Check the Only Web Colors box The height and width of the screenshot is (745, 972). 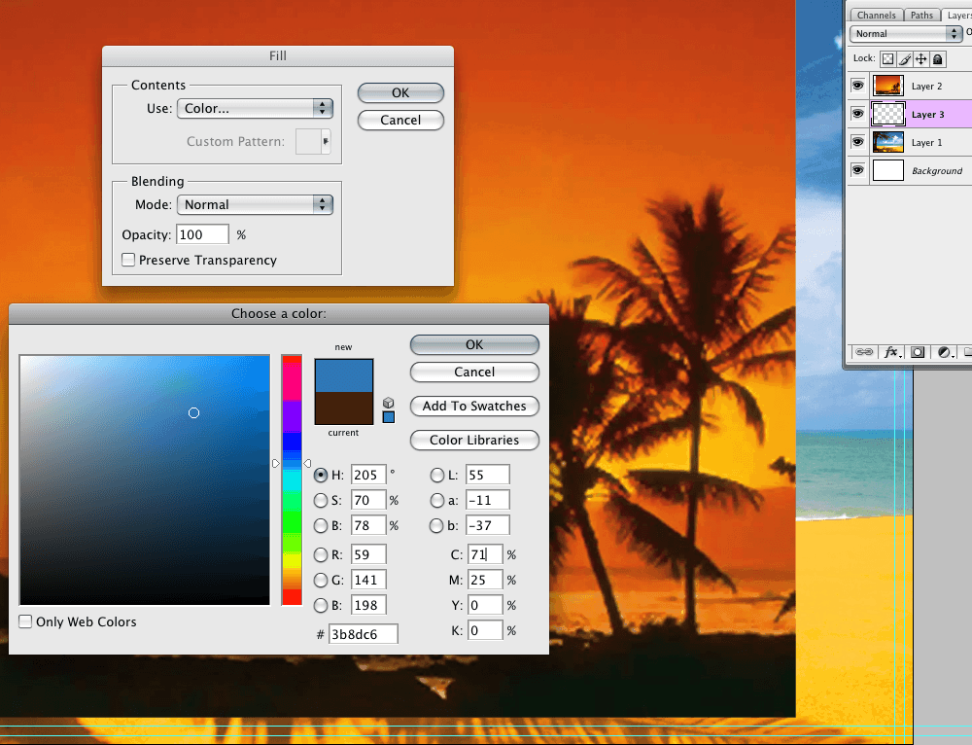pos(25,621)
